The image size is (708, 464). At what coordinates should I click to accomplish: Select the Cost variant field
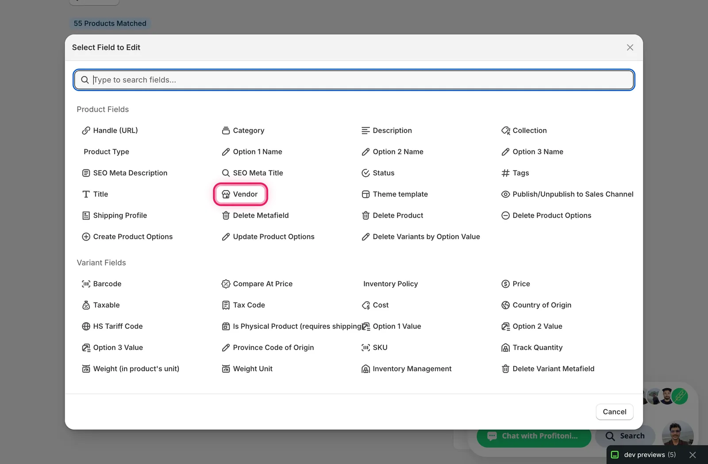point(375,305)
